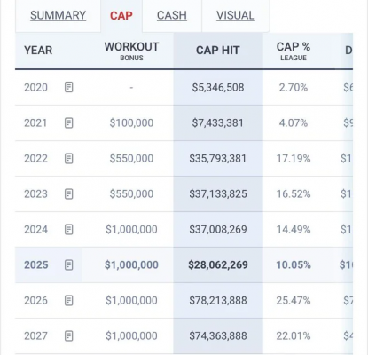Open the 2024 contract notes icon
The image size is (368, 355).
[68, 229]
